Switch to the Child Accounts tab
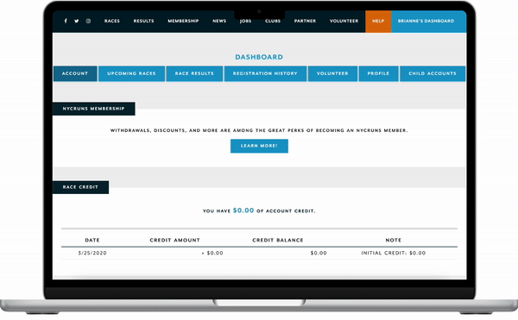Viewport: 518px width, 320px height. [433, 73]
